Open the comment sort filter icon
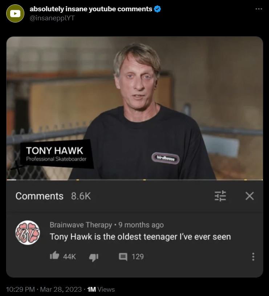 220,196
